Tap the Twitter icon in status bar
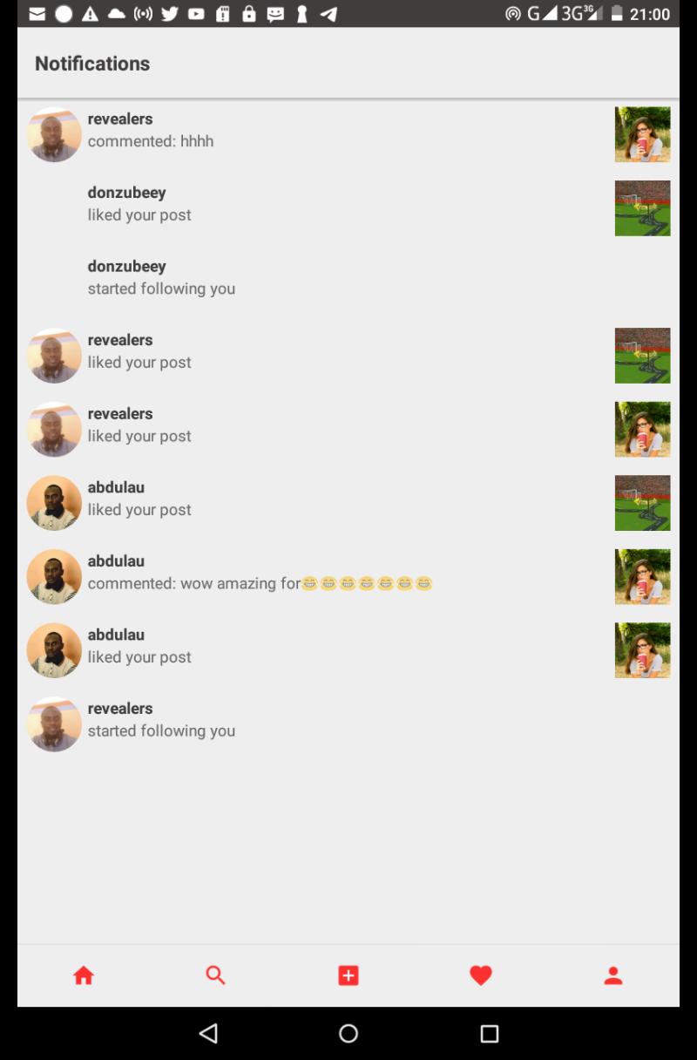 [170, 14]
